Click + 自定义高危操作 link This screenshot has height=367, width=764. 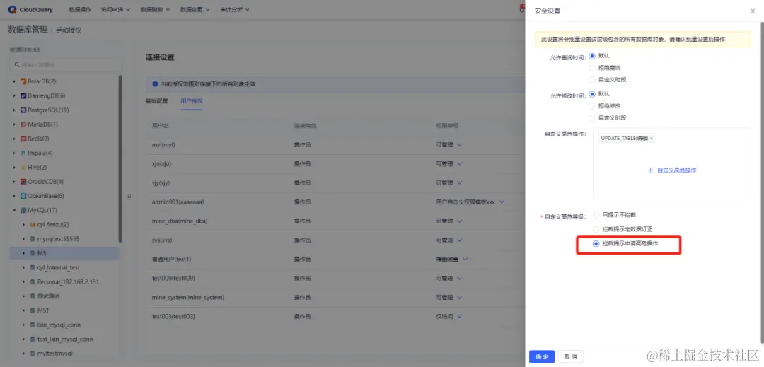(672, 170)
